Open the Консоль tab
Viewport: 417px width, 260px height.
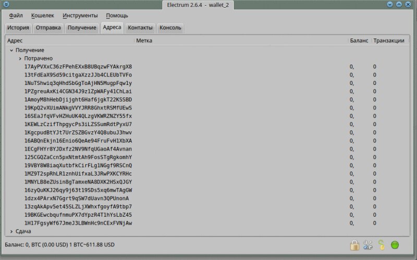point(170,28)
